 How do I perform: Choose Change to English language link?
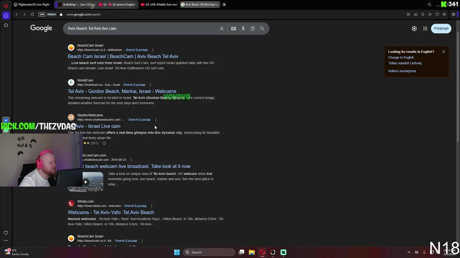[x=401, y=57]
